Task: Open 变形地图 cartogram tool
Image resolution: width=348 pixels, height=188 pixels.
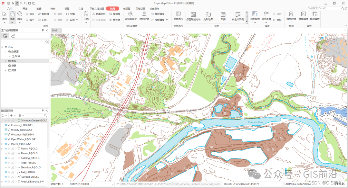Action: [208, 17]
